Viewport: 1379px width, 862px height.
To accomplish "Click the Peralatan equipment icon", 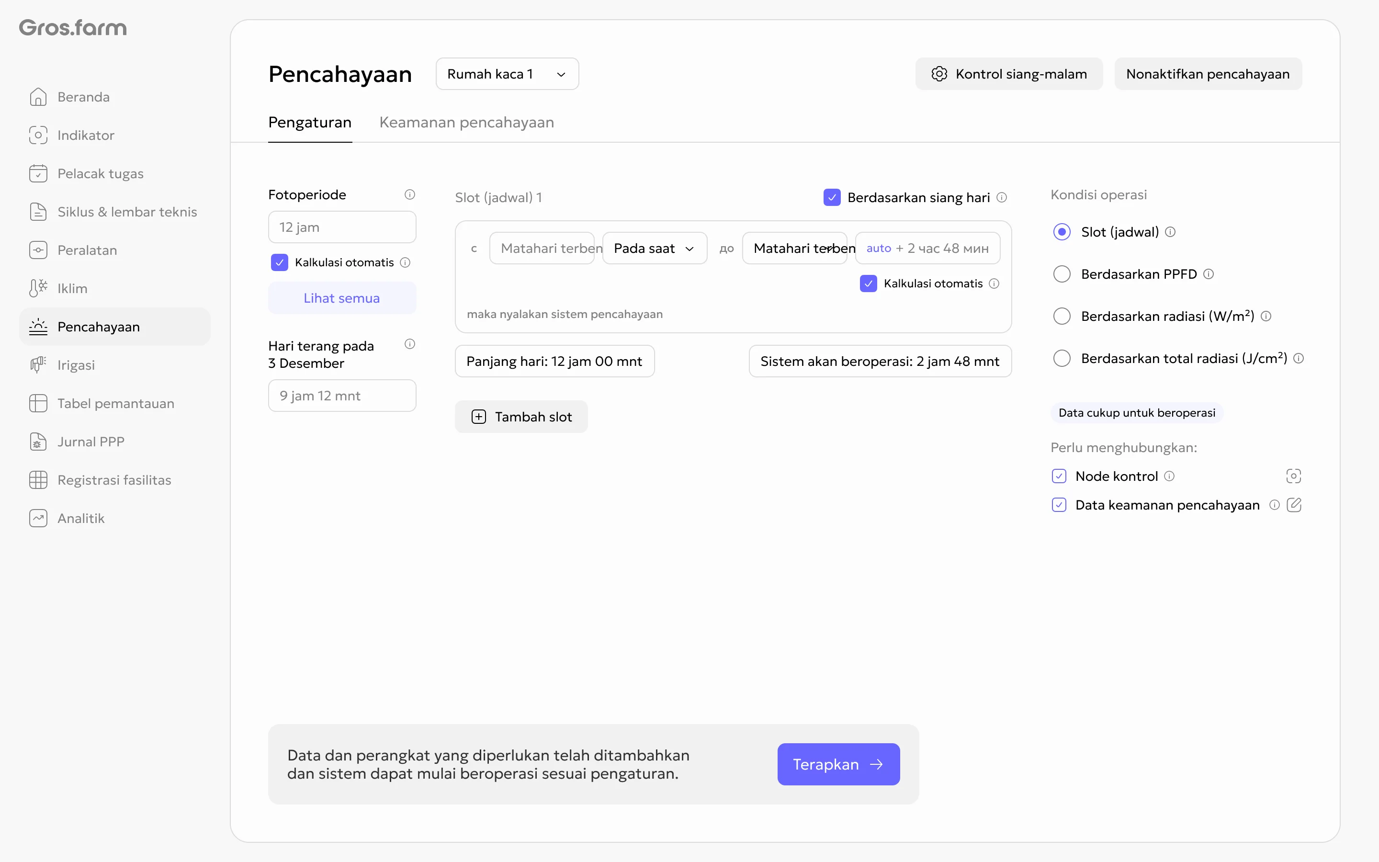I will click(38, 250).
